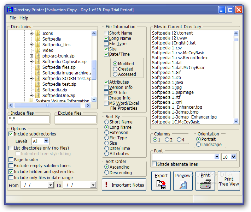Click the files list scroll down arrow
Viewport: 251px width, 212px height.
[x=236, y=121]
